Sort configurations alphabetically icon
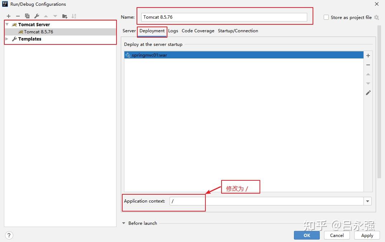Screen dimensions: 385x242 (x=74, y=16)
